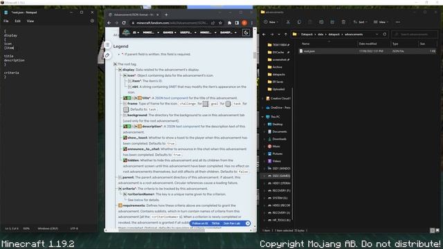Click 'Datapack' at the start of the breadcrumb
The image size is (443, 249).
307,35
